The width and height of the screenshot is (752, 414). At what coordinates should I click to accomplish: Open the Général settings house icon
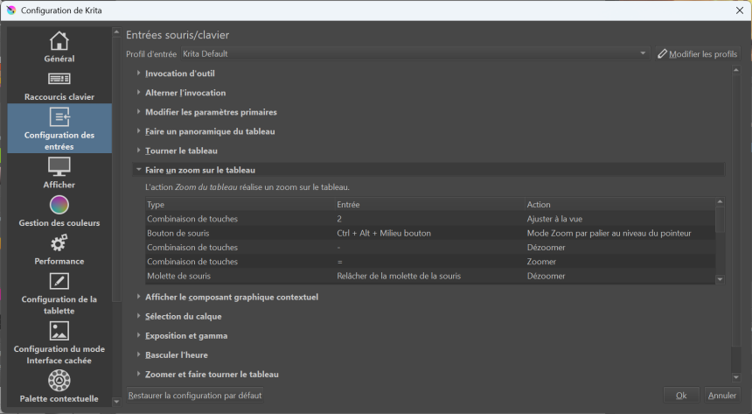pyautogui.click(x=59, y=41)
